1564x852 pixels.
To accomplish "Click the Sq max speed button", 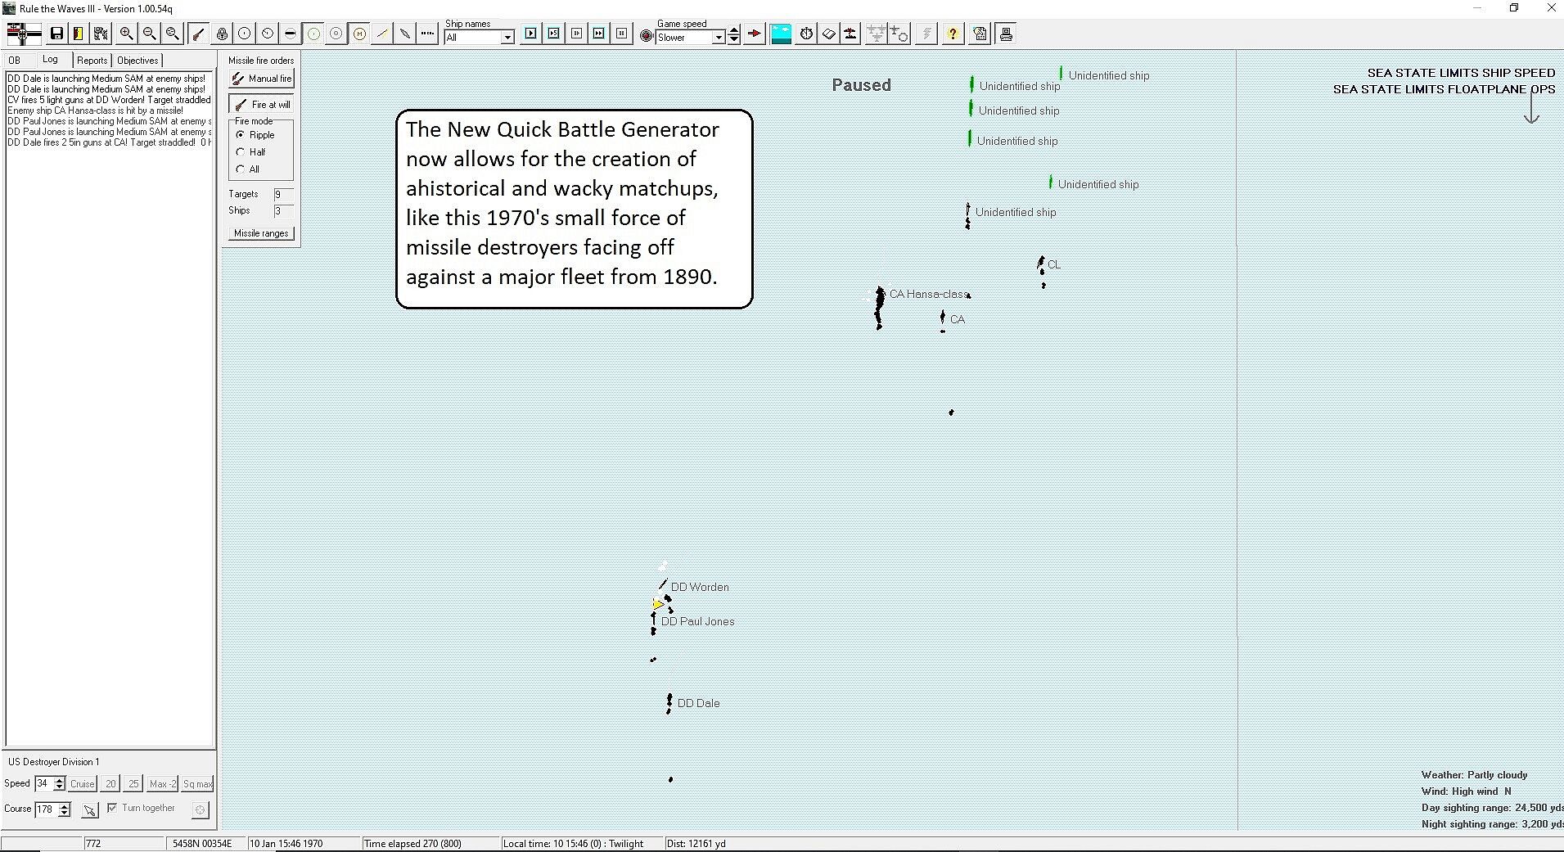I will click(197, 784).
